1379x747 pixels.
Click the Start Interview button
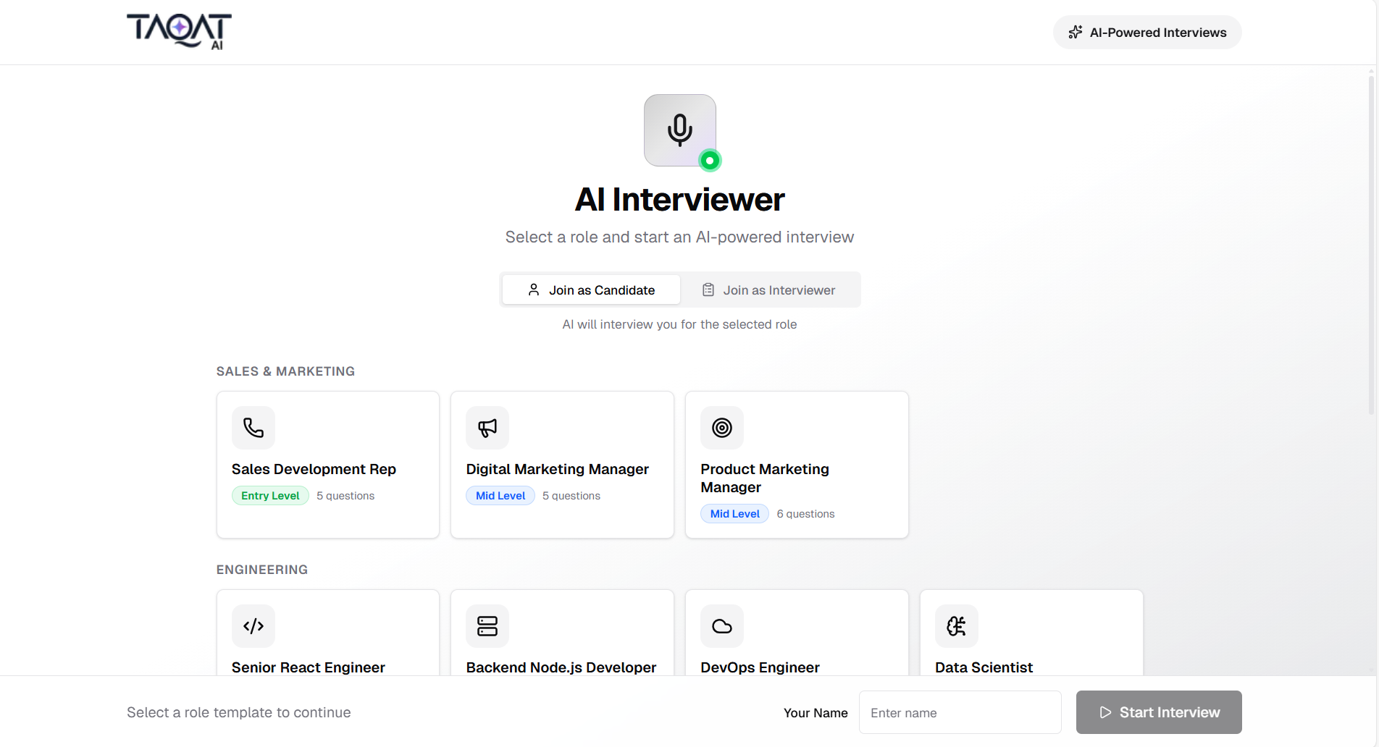tap(1158, 712)
